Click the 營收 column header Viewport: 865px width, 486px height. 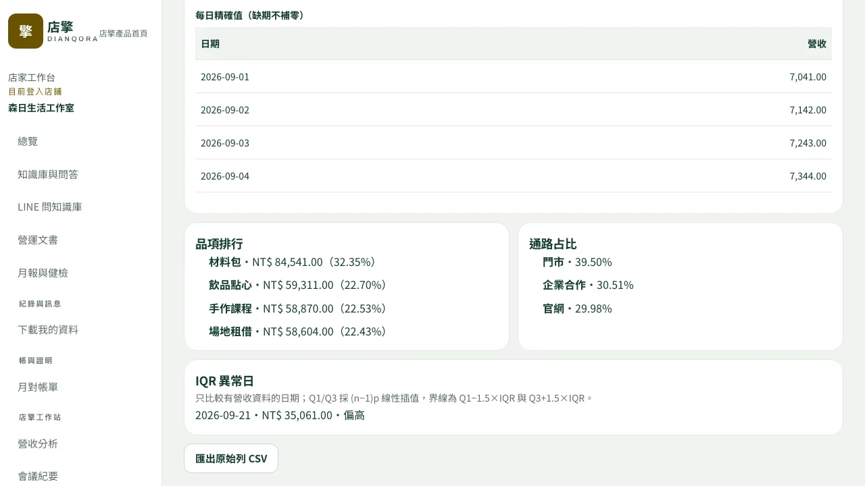tap(817, 44)
